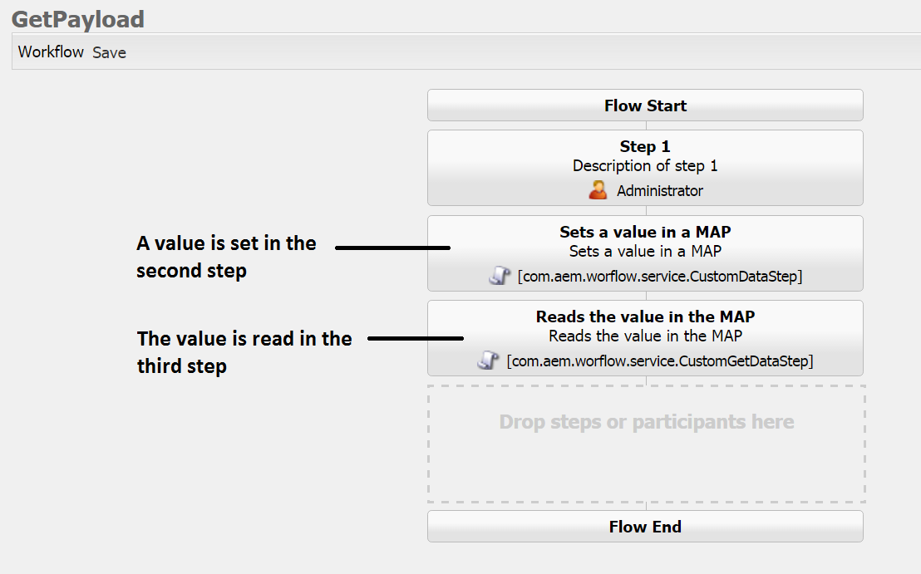Select the Flow Start node
The width and height of the screenshot is (921, 574).
point(645,105)
